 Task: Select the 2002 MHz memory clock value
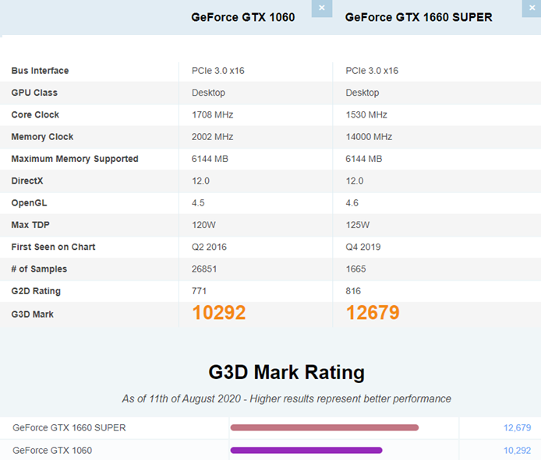[213, 137]
